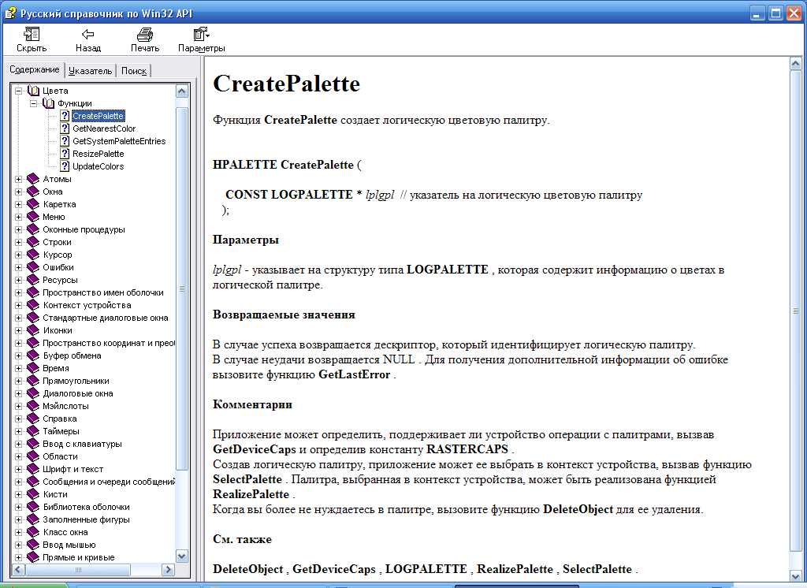The image size is (807, 588).
Task: Expand the Буфер обмена node
Action: click(x=19, y=355)
